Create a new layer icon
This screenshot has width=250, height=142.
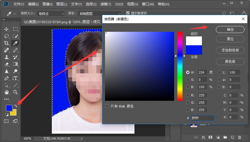tap(232, 137)
